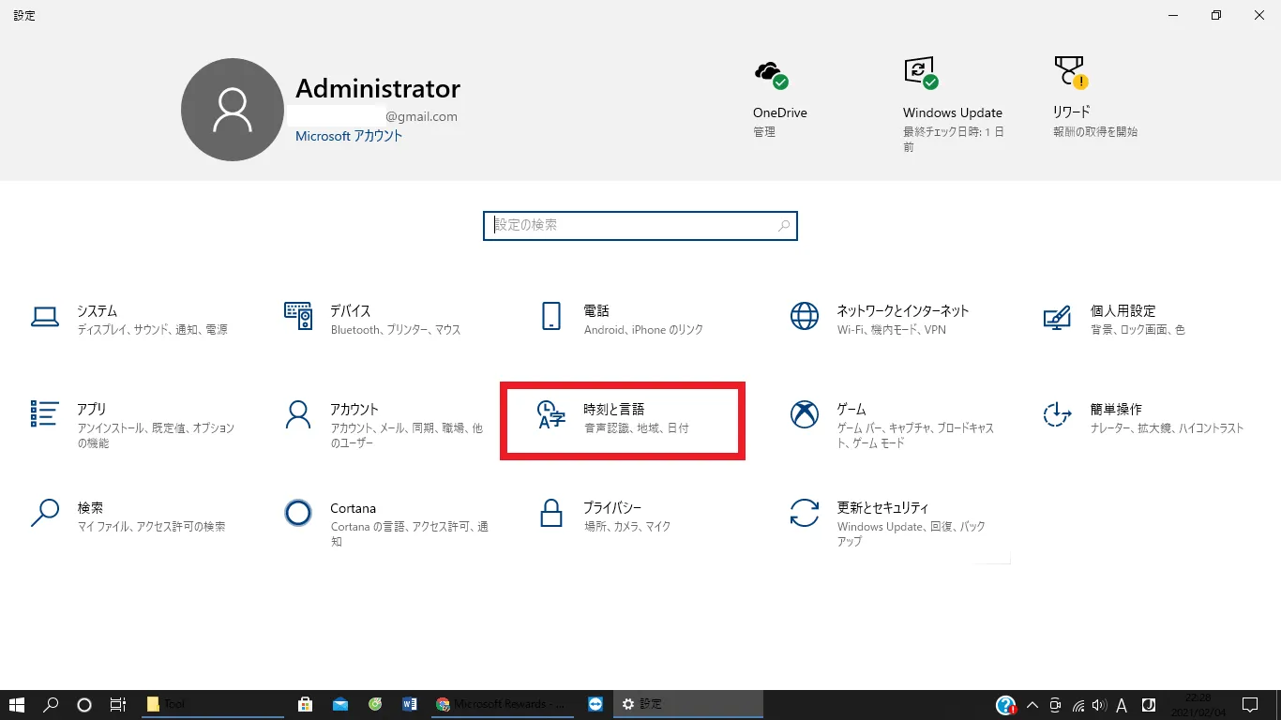Focus the 設定の検索 search box
Image resolution: width=1281 pixels, height=720 pixels.
coord(640,226)
